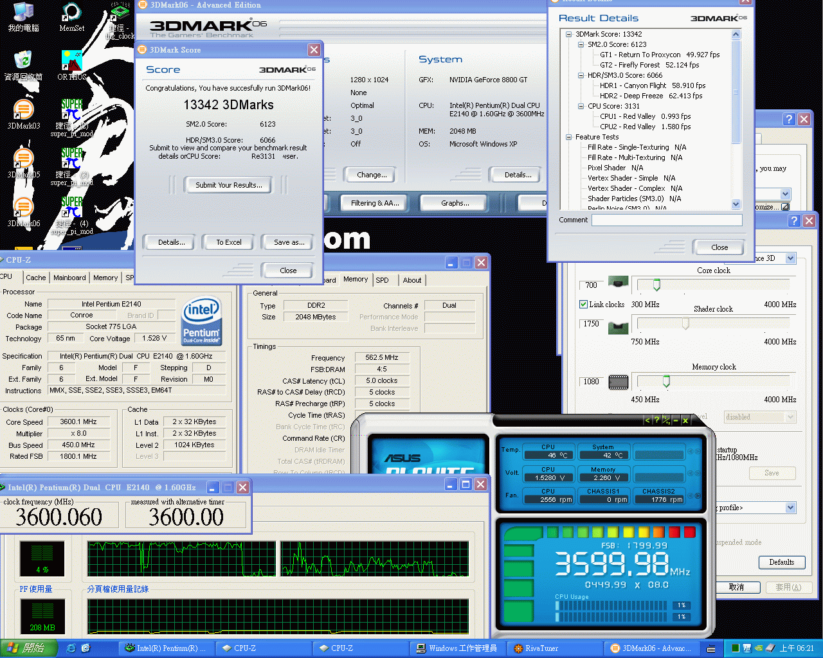Click the core clock value field showing 700
This screenshot has height=658, width=823.
pyautogui.click(x=591, y=285)
